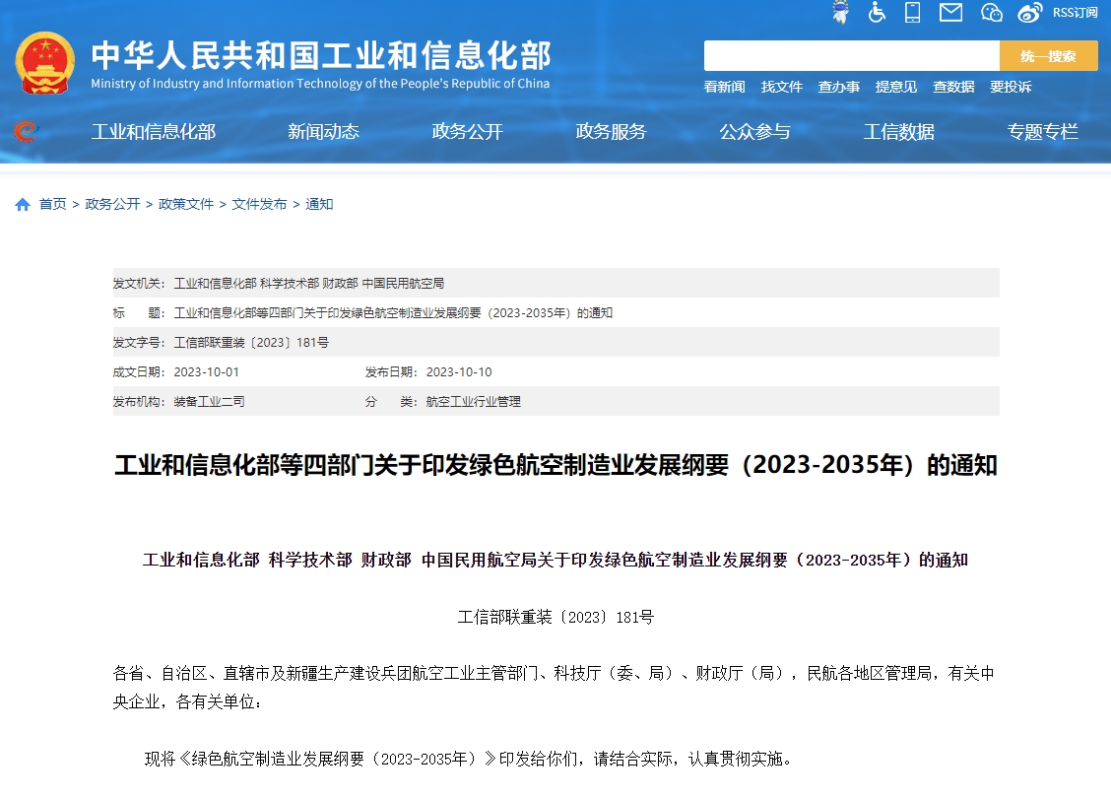Click the centered four-ministry notice subtitle

555,560
